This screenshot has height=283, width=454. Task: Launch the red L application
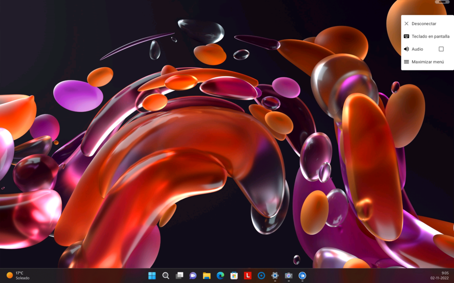tap(247, 275)
